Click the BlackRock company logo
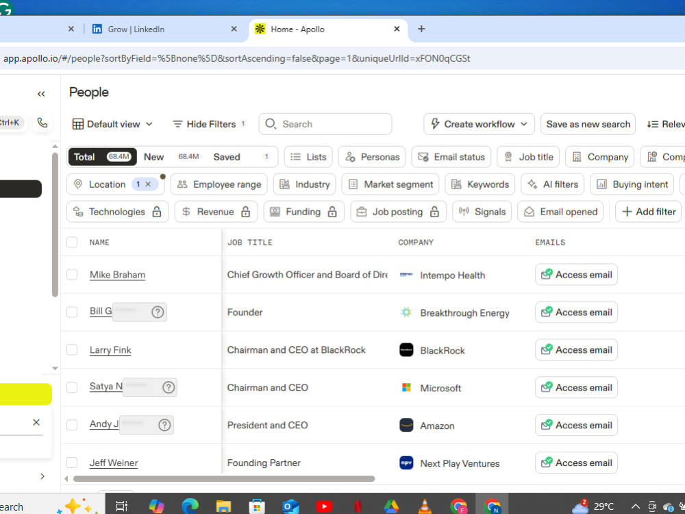 (406, 350)
